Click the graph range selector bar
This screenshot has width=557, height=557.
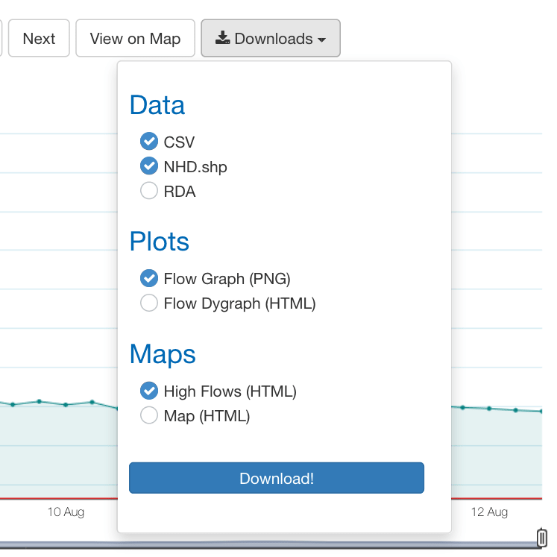coord(270,545)
